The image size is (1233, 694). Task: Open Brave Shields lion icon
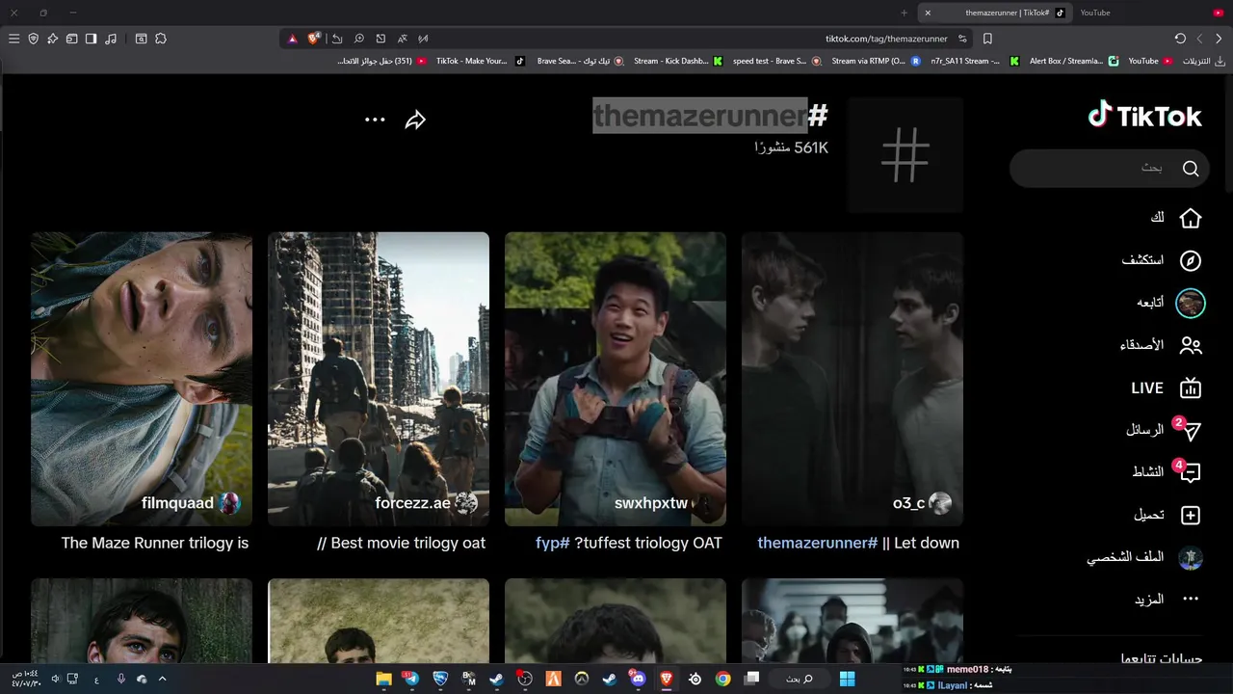point(314,39)
